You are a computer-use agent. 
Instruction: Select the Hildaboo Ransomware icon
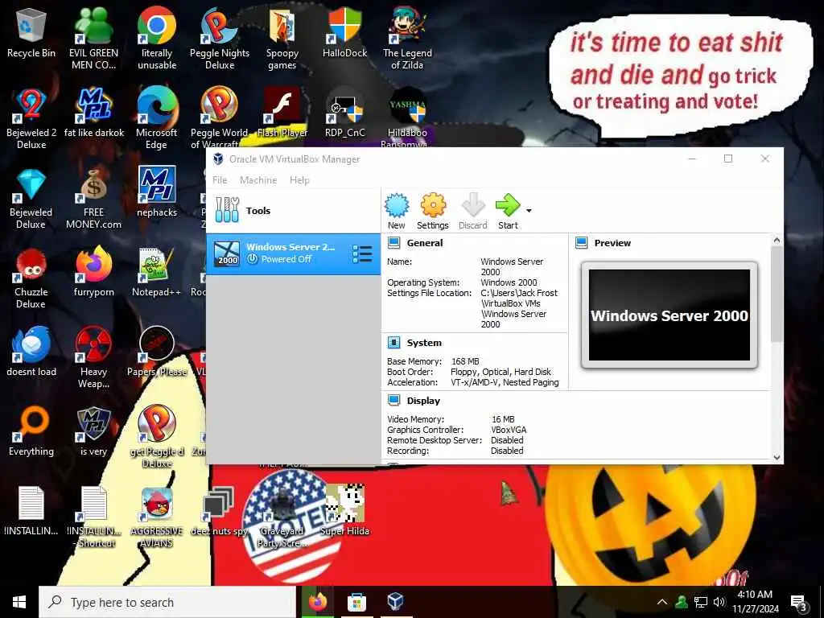(407, 118)
